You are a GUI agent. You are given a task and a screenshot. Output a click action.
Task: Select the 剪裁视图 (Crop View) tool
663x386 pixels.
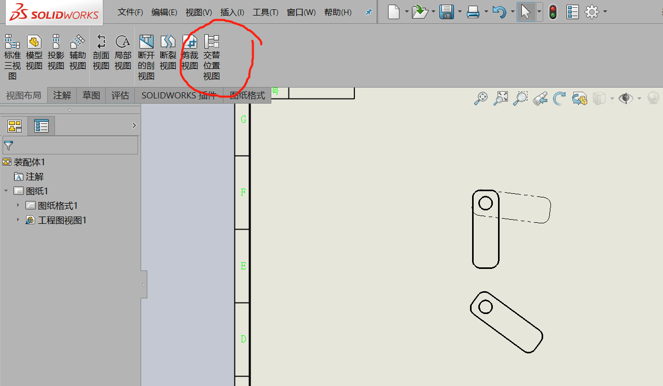[190, 53]
